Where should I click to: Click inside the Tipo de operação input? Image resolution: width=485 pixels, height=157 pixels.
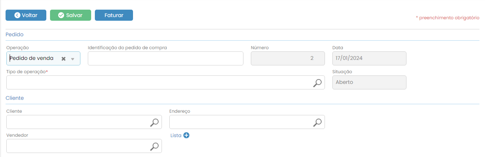pos(156,82)
